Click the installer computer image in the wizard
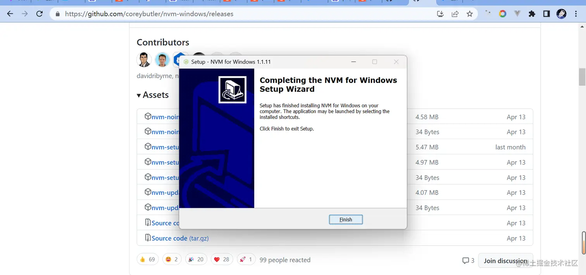This screenshot has height=275, width=586. [x=233, y=90]
